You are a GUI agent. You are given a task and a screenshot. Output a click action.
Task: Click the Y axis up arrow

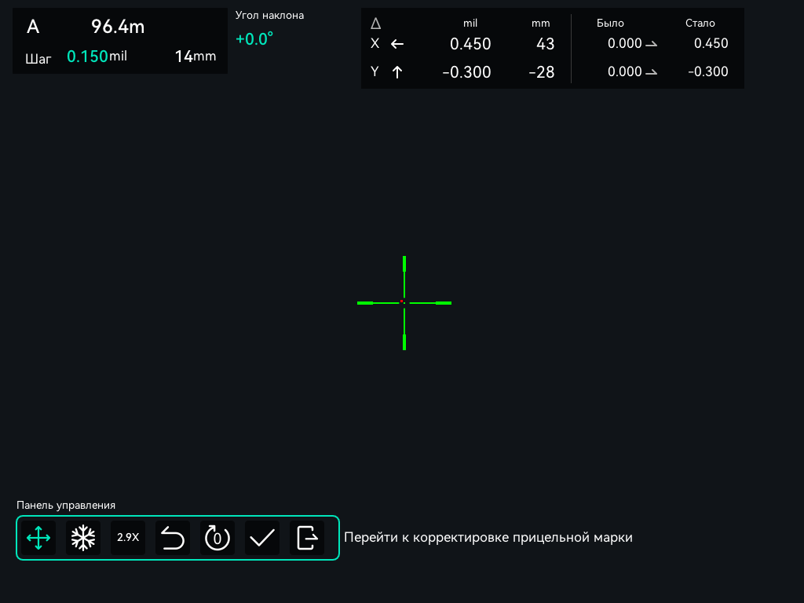click(x=397, y=72)
